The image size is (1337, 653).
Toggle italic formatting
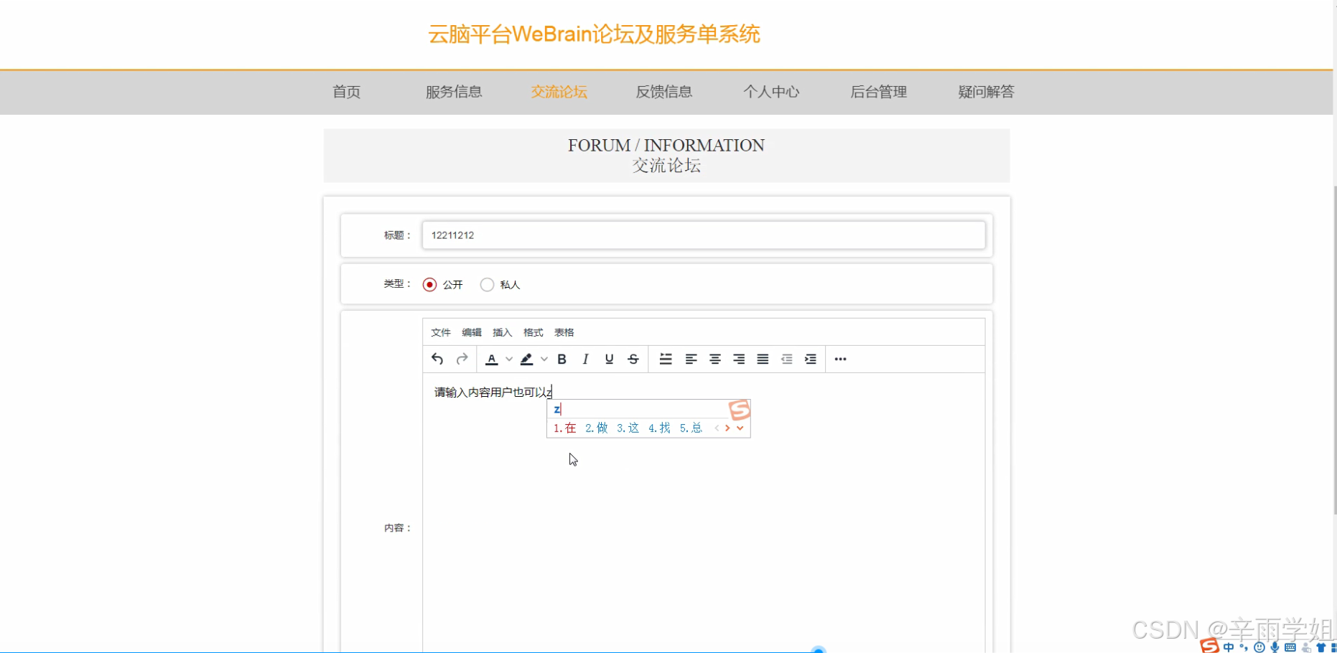(x=586, y=359)
